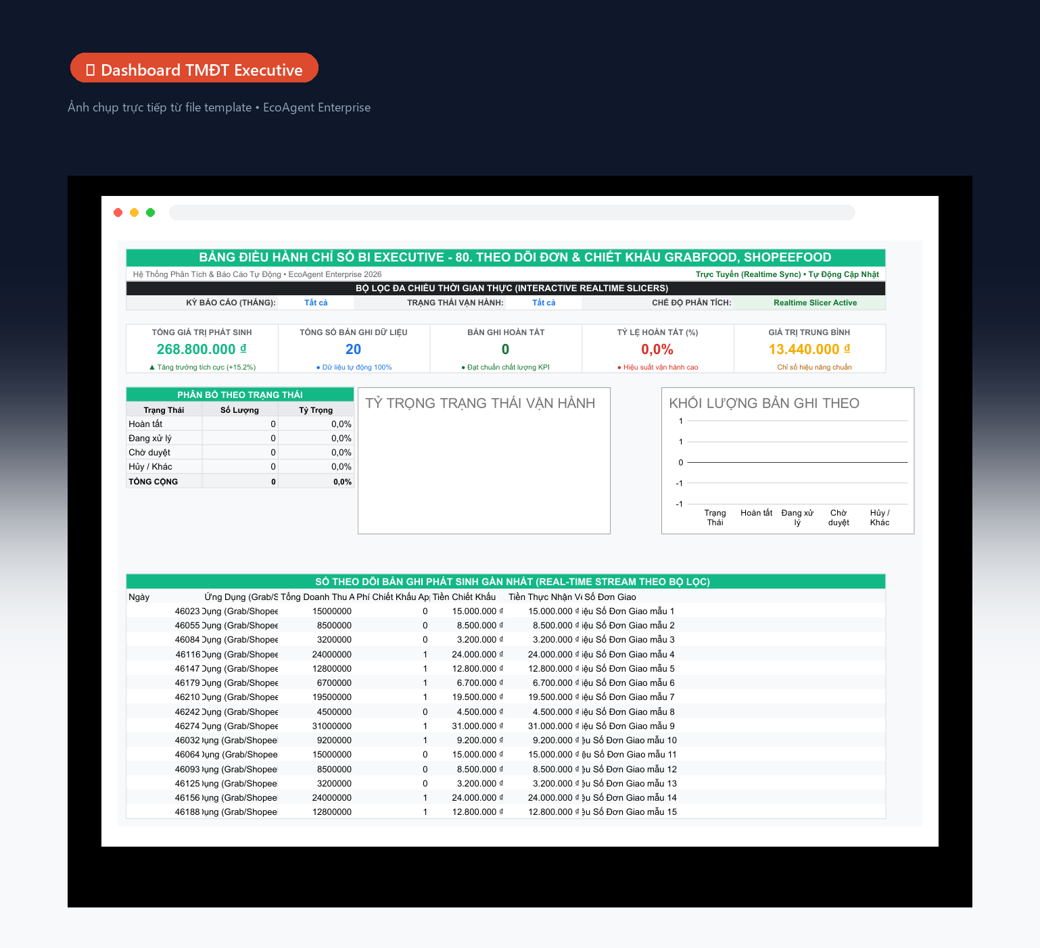The image size is (1040, 948).
Task: Click the Hủy / Khác axis label in bar chart
Action: (x=880, y=518)
